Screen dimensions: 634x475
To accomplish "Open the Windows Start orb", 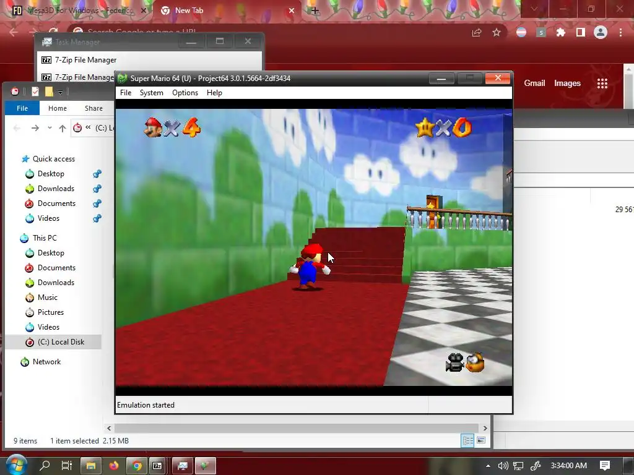I will [16, 465].
